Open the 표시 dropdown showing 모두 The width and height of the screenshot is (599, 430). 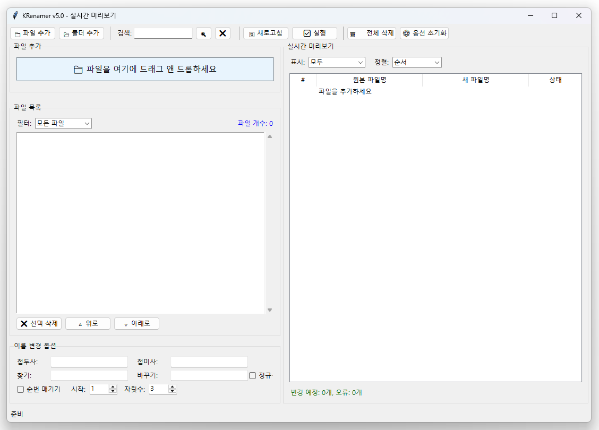pyautogui.click(x=337, y=62)
